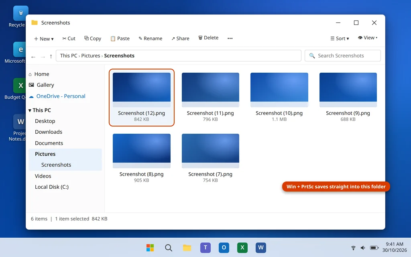Viewport: 411px width, 257px height.
Task: Open Outlook from the taskbar
Action: click(224, 247)
